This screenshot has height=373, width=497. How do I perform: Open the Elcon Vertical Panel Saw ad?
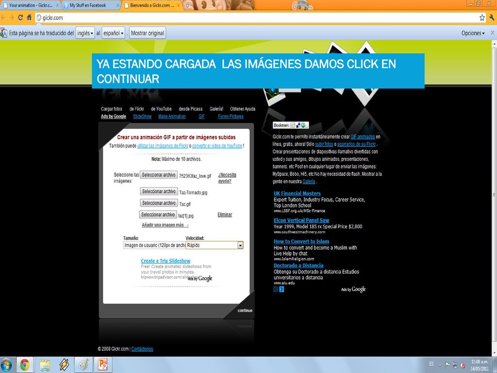pos(301,220)
